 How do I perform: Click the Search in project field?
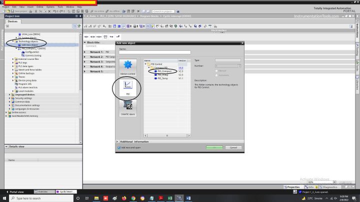pyautogui.click(x=163, y=11)
